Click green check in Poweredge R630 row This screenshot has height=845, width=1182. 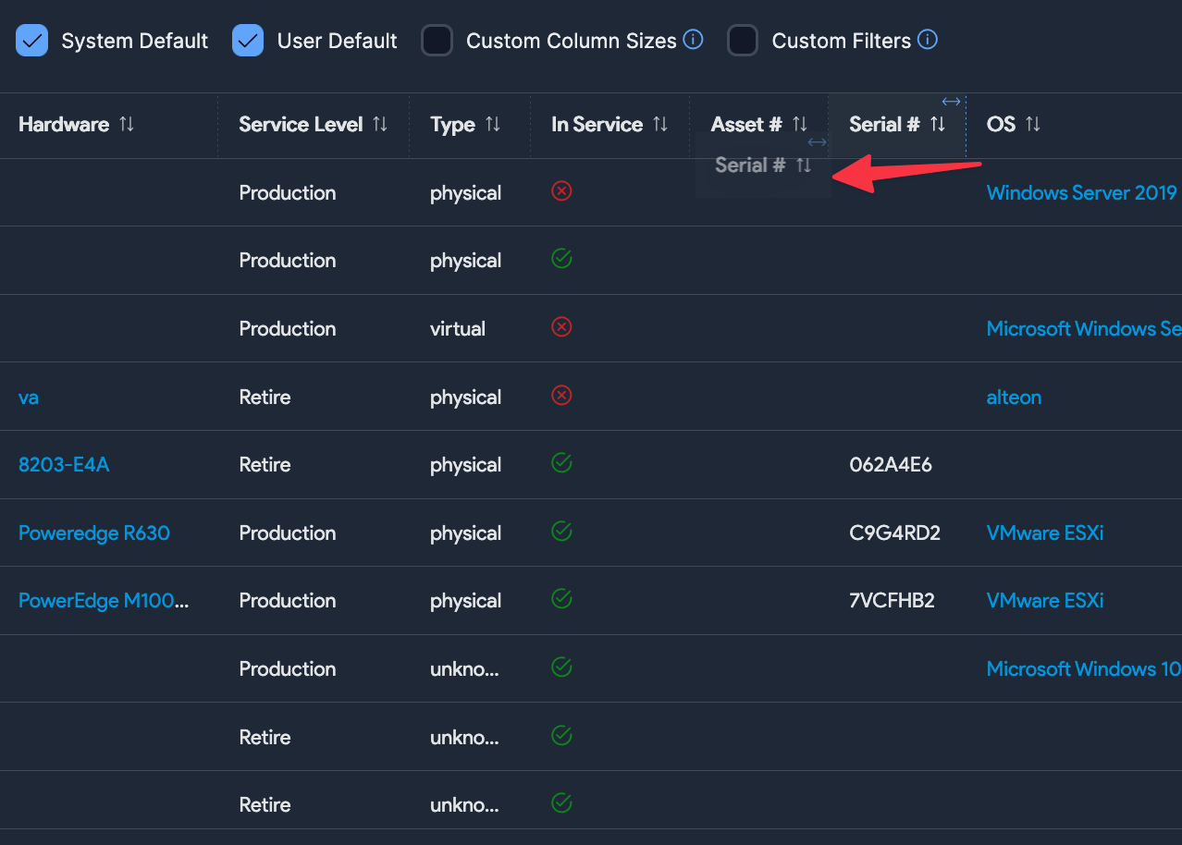point(561,532)
